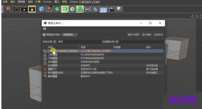202x109 pixels.
Task: Click viewport zoom navigation icon
Action: pyautogui.click(x=197, y=16)
